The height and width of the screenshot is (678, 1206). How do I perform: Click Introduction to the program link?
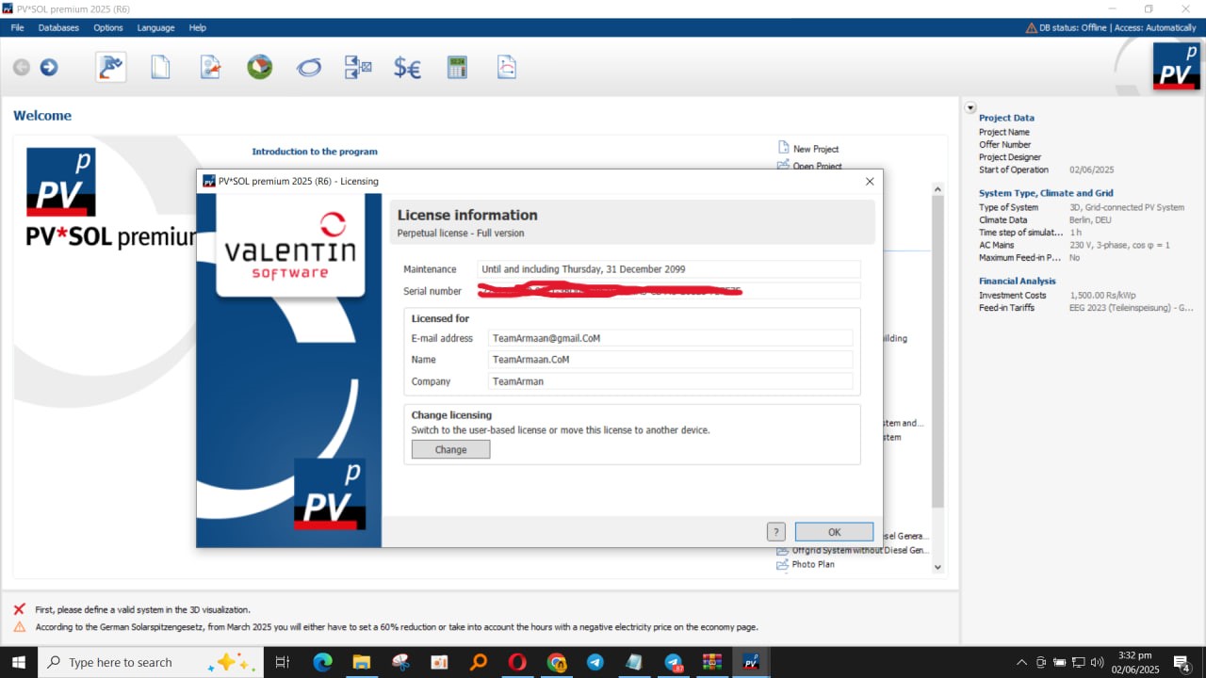(315, 151)
